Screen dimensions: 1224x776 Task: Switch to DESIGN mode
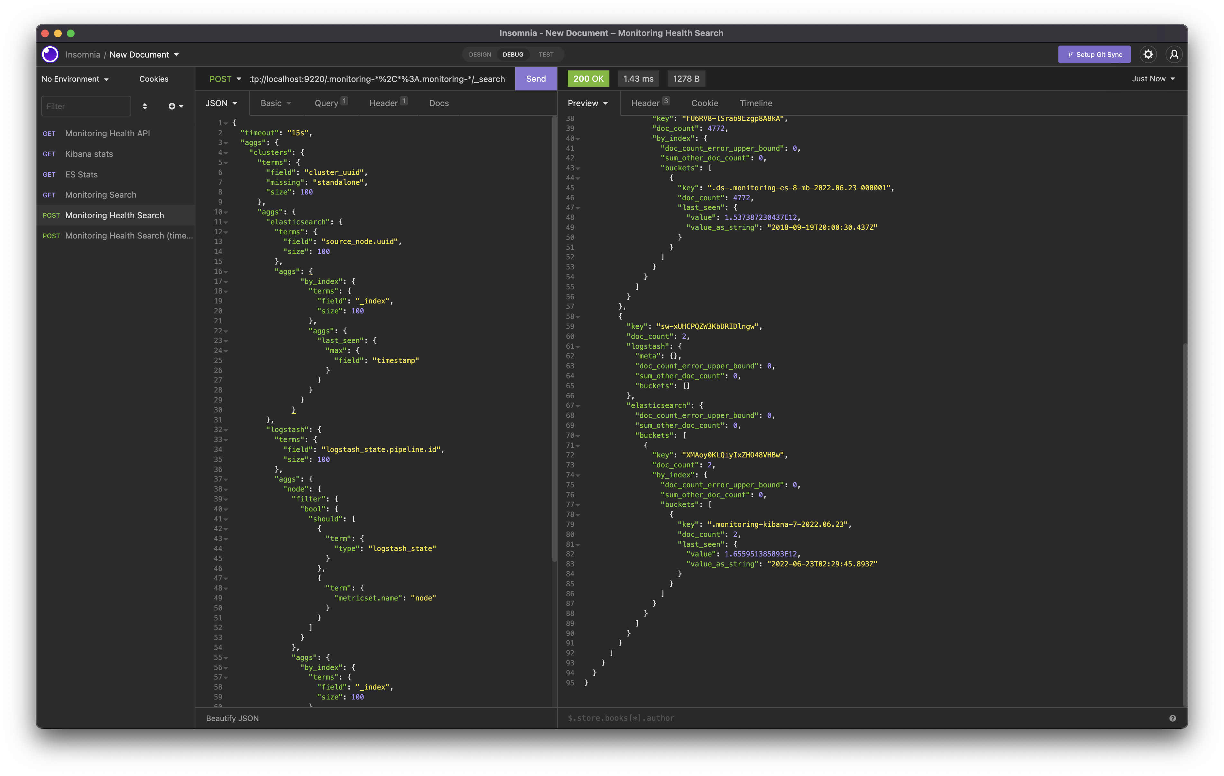[x=479, y=54]
